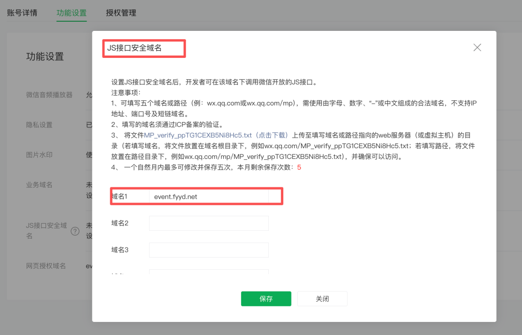The width and height of the screenshot is (522, 335).
Task: Close the JS接口安全域名 dialog with X icon
Action: pos(477,47)
